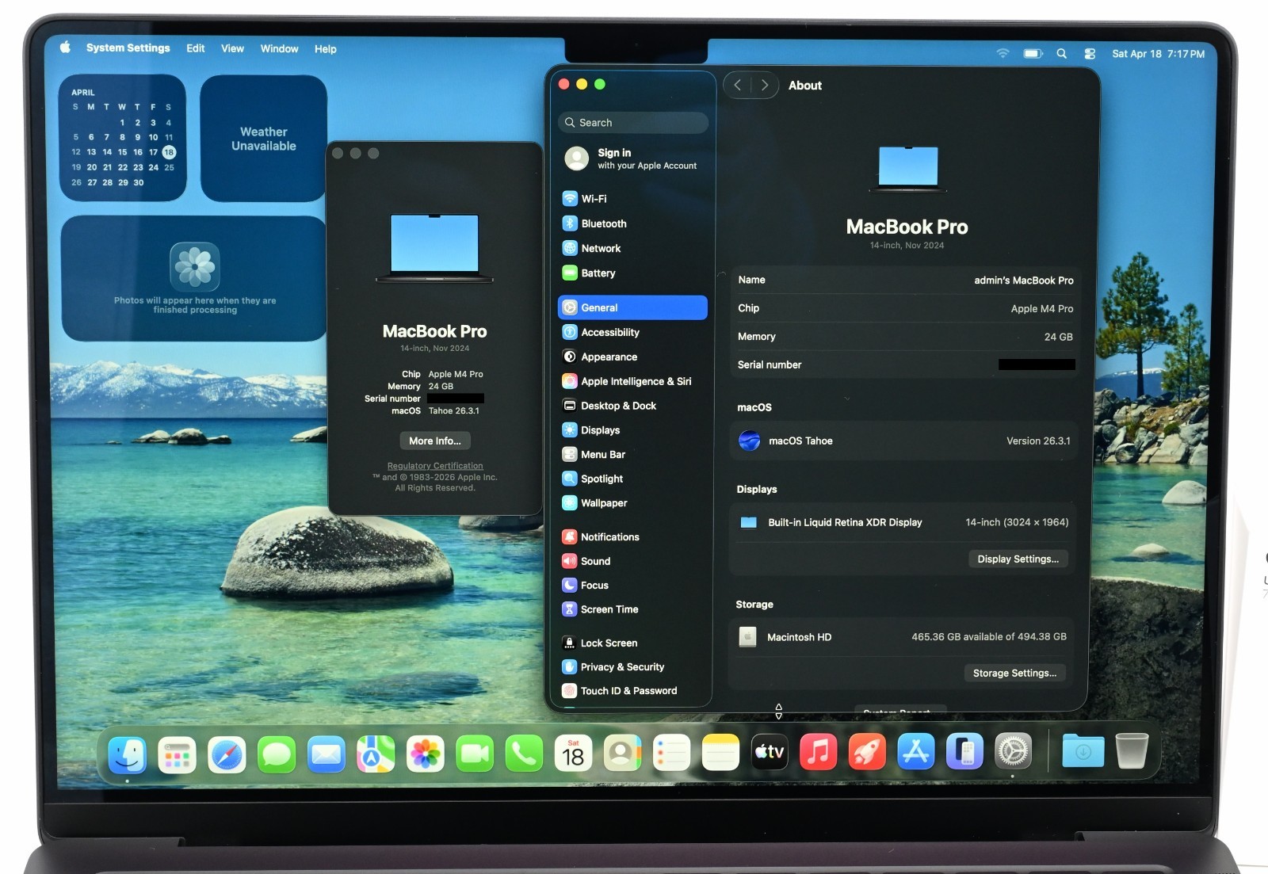This screenshot has width=1268, height=874.
Task: Click the menu bar date and time
Action: coord(1158,54)
